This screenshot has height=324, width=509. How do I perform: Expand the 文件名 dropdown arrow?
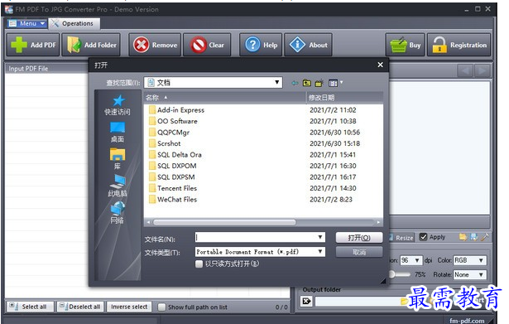[x=320, y=237]
